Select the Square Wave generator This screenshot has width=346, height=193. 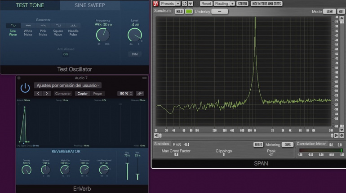pyautogui.click(x=58, y=29)
